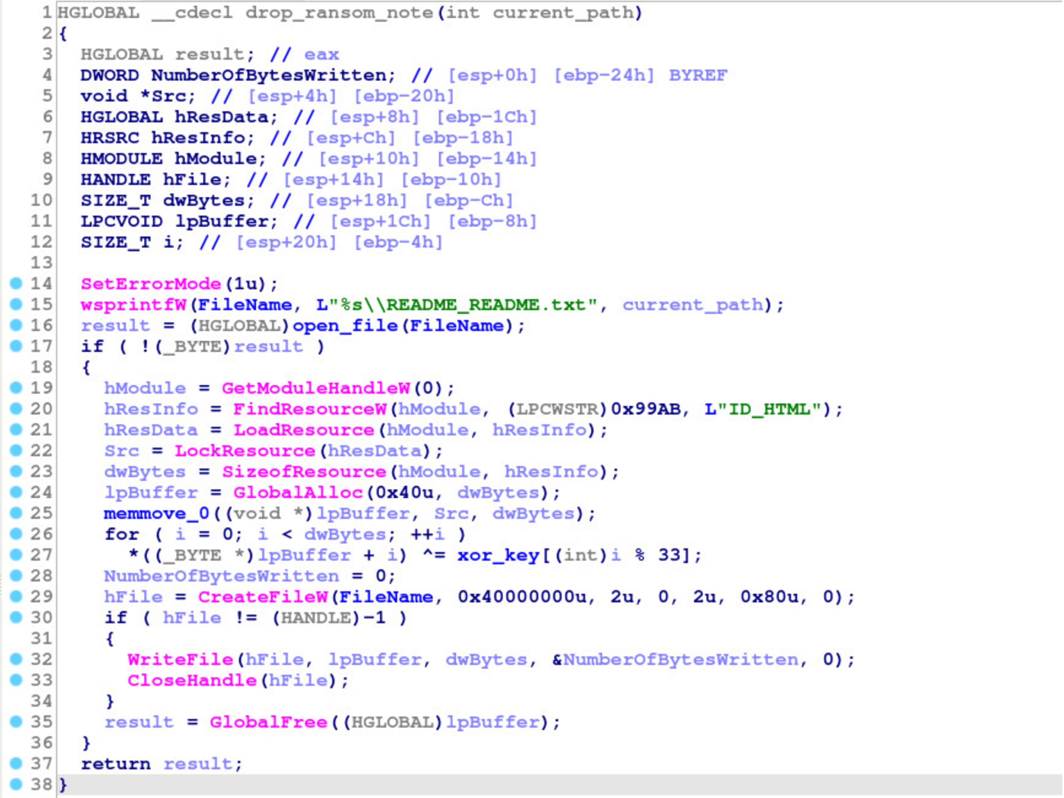Click the breakpoint indicator next to line 35

coord(16,722)
